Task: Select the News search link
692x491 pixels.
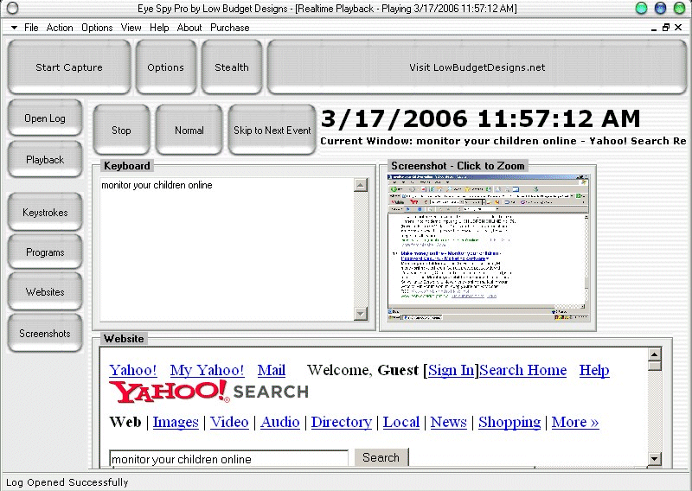Action: 448,422
